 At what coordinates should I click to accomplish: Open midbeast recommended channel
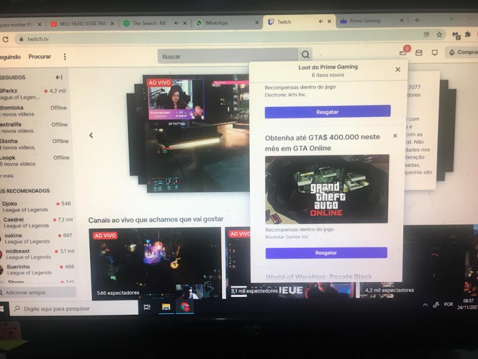click(37, 254)
